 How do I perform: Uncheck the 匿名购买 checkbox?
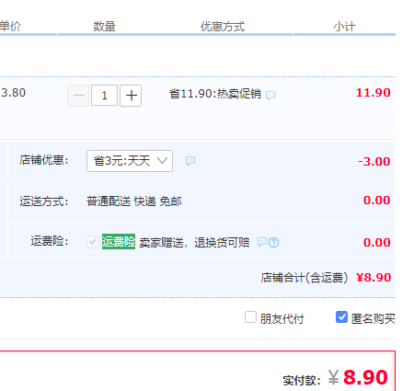pos(341,317)
